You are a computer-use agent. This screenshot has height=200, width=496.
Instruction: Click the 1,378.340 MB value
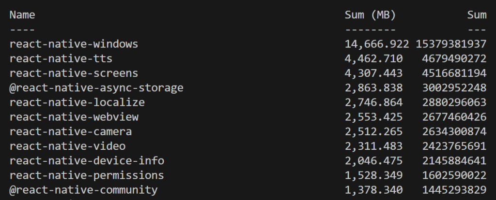coord(373,190)
